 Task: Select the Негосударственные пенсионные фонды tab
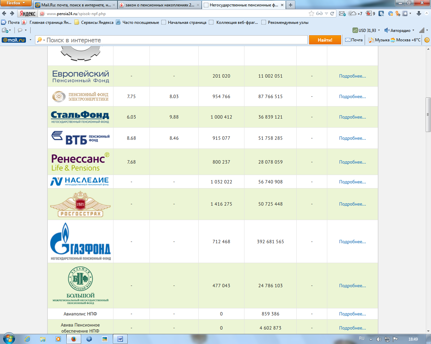244,5
